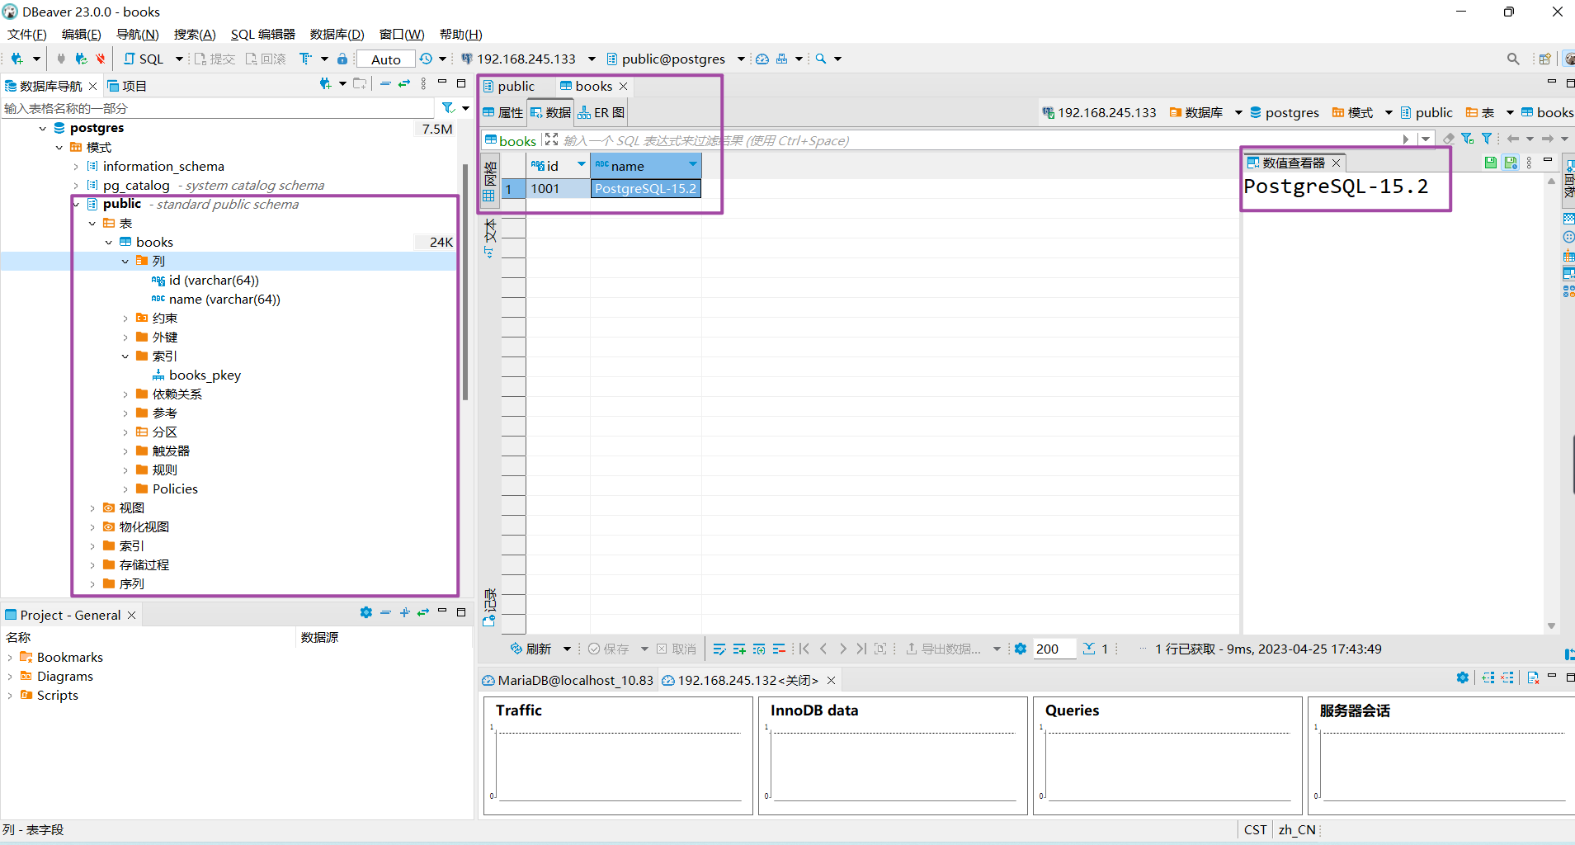
Task: Toggle the 面板 side panel button
Action: pos(1569,182)
